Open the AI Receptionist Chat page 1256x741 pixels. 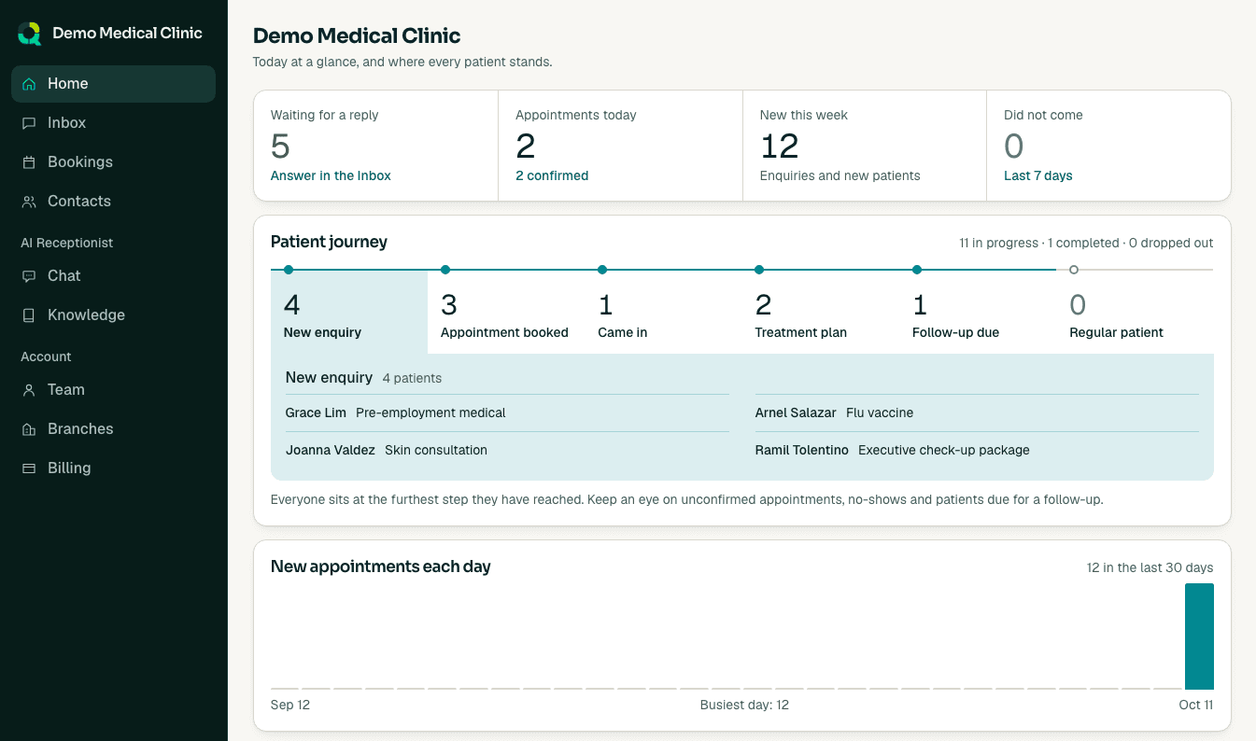click(x=113, y=276)
